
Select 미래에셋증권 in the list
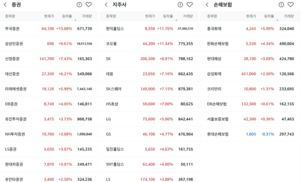coord(49,89)
